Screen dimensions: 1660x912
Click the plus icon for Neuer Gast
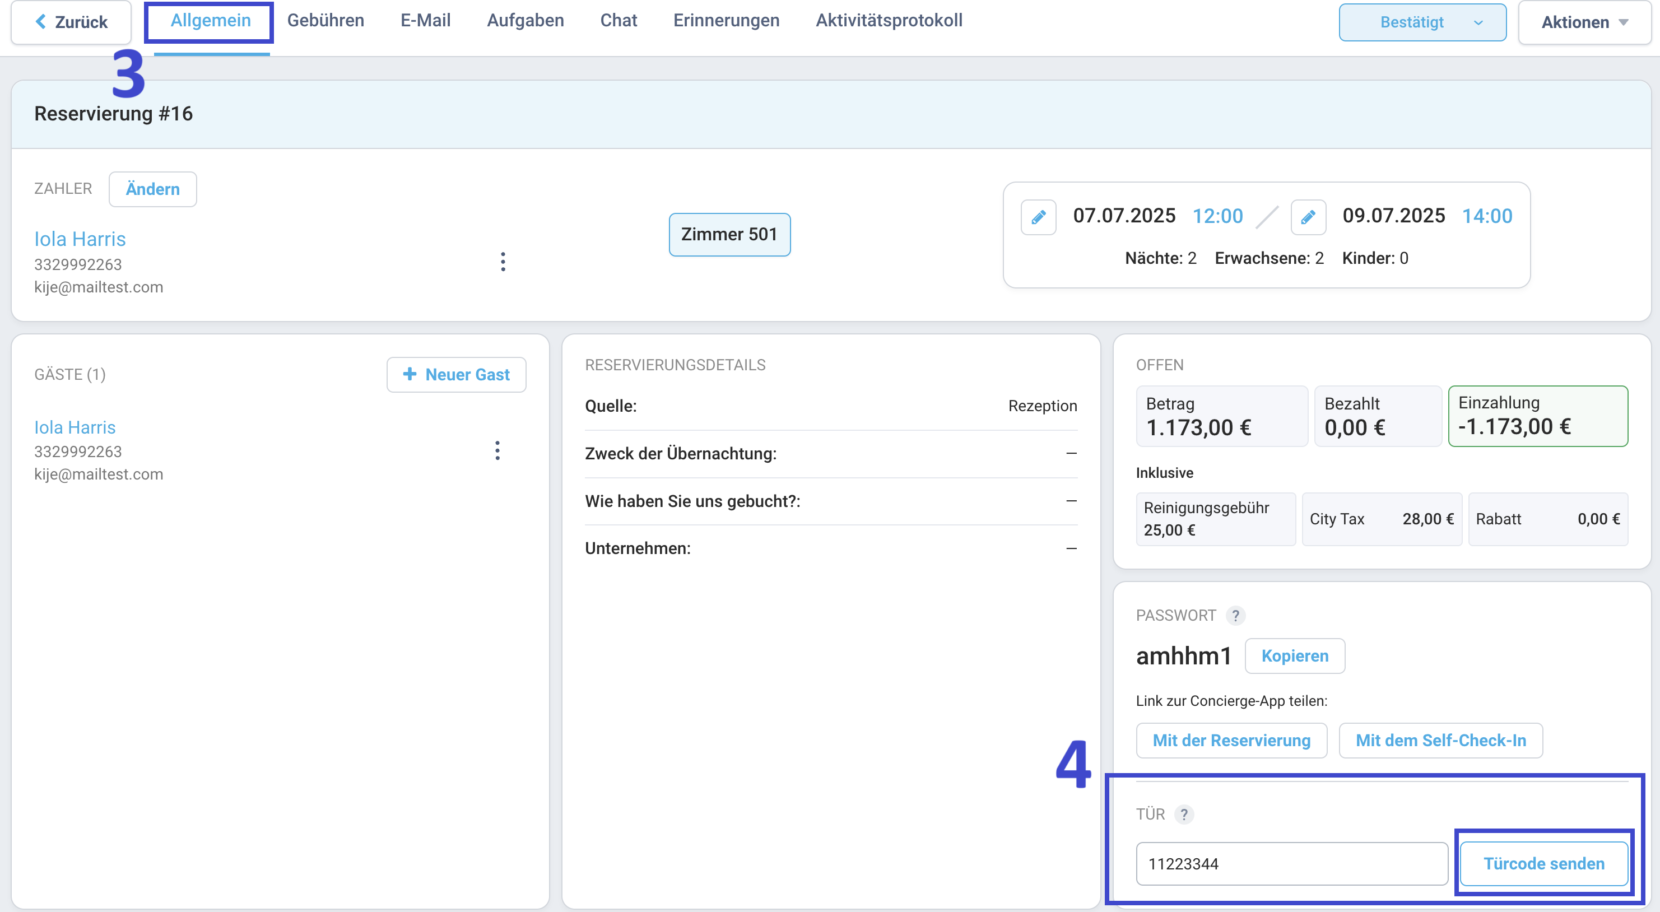(x=409, y=374)
